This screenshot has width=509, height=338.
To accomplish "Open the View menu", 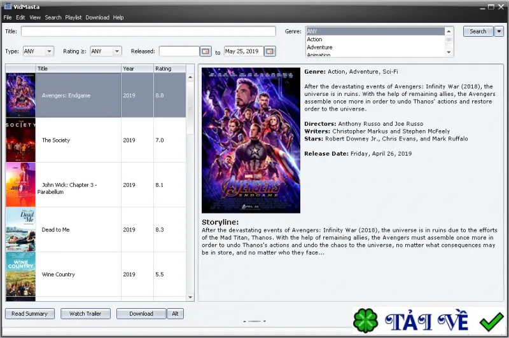I will click(35, 18).
